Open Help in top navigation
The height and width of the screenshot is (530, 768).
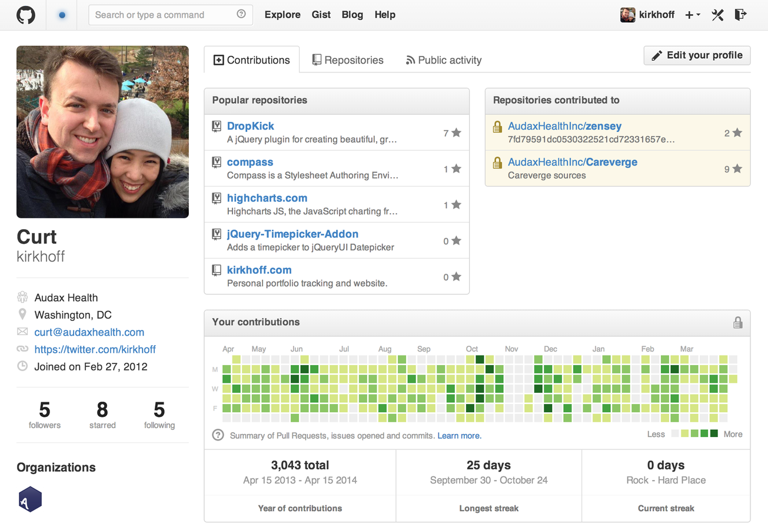tap(385, 15)
